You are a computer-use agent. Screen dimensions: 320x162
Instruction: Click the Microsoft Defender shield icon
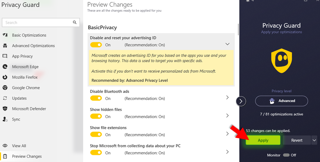click(5, 109)
